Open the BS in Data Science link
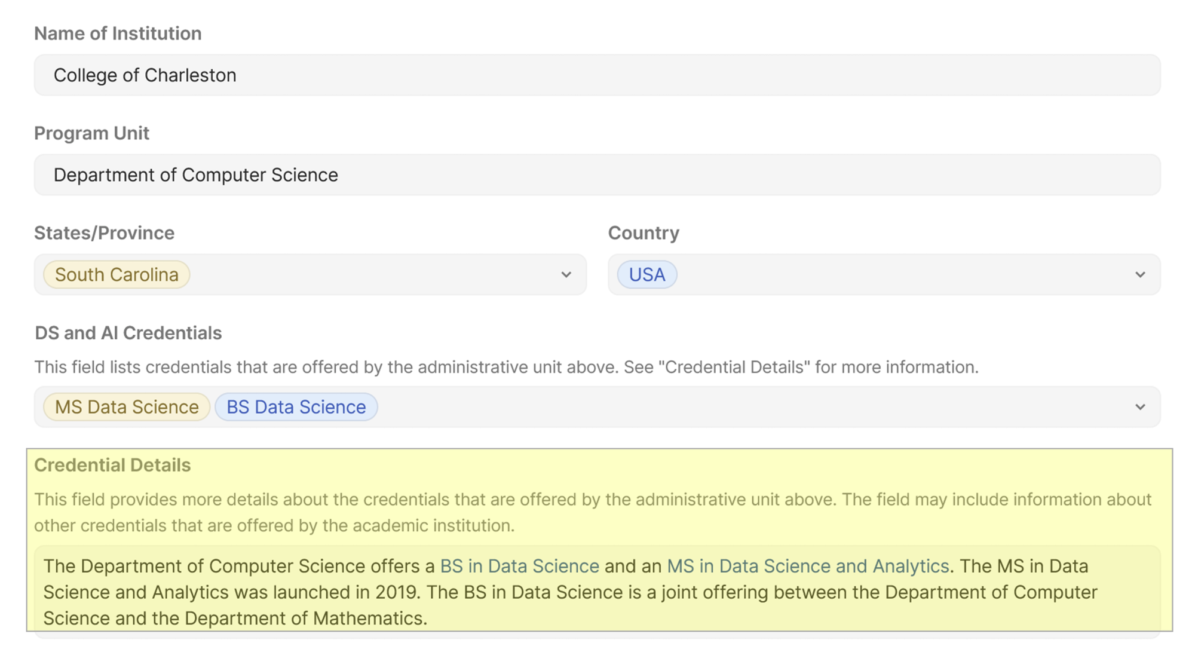This screenshot has width=1195, height=652. coord(519,566)
